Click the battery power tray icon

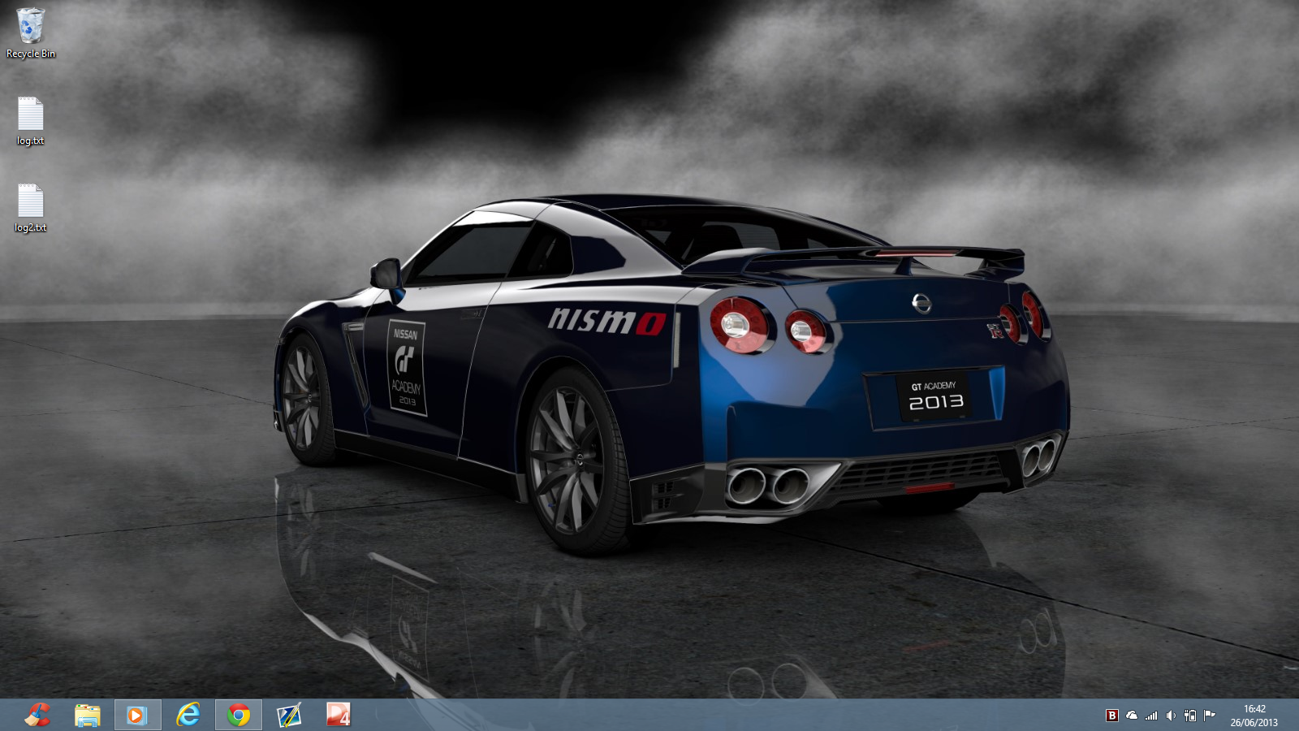(1190, 716)
